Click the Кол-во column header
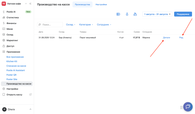195x114 pixels. tap(120, 32)
